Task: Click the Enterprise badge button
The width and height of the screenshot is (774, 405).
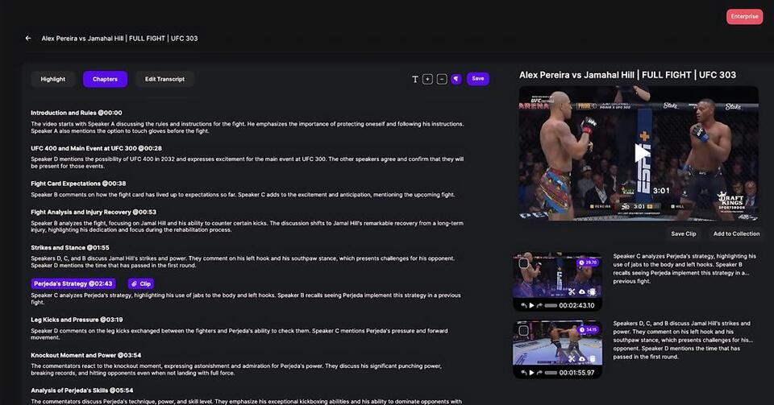Action: (x=744, y=16)
